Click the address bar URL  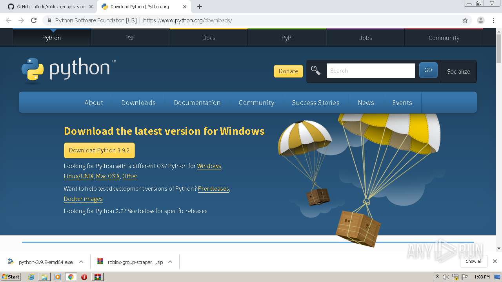click(x=187, y=20)
